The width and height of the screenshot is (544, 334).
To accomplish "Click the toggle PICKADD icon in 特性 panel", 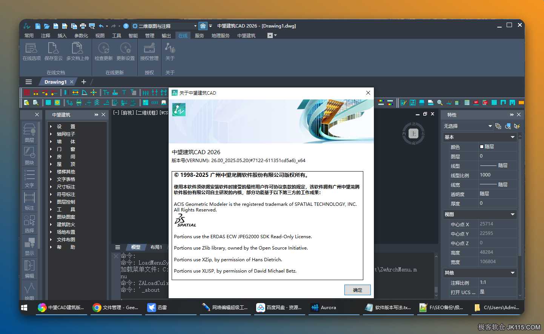I will click(x=498, y=126).
